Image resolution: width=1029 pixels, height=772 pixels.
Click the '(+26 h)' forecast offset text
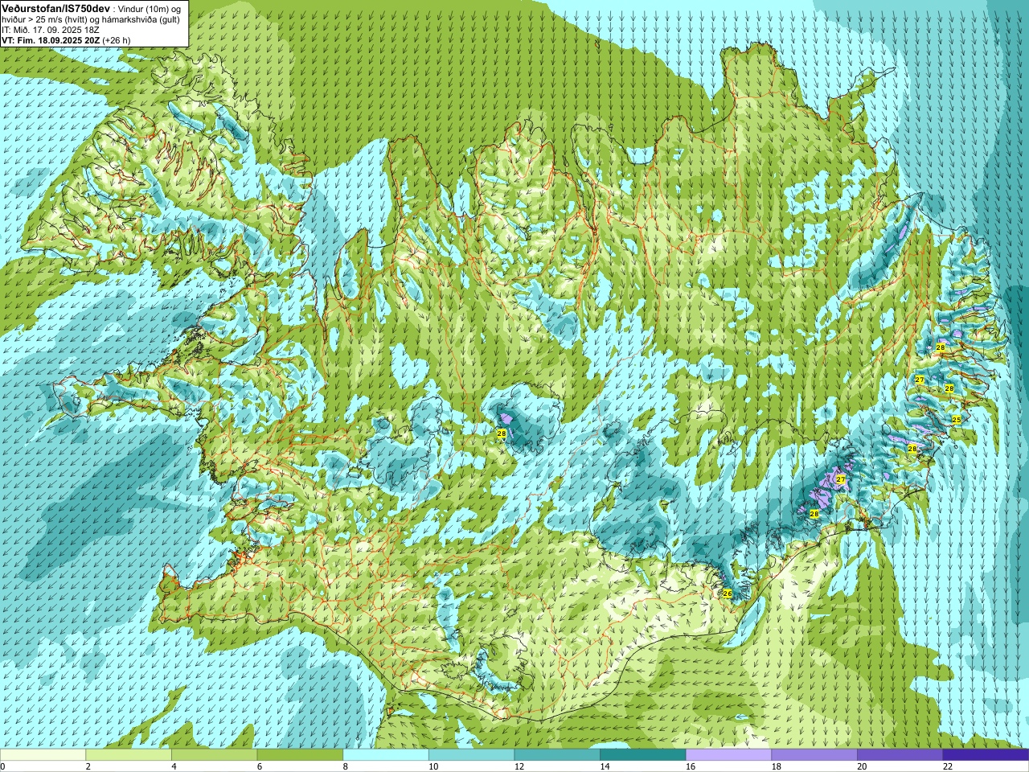[x=117, y=40]
